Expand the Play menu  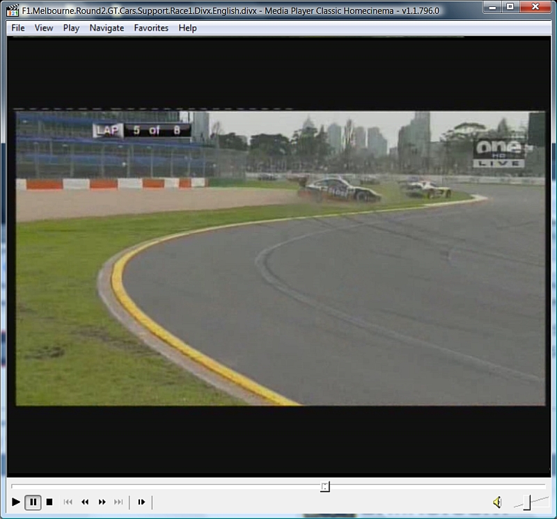(71, 28)
